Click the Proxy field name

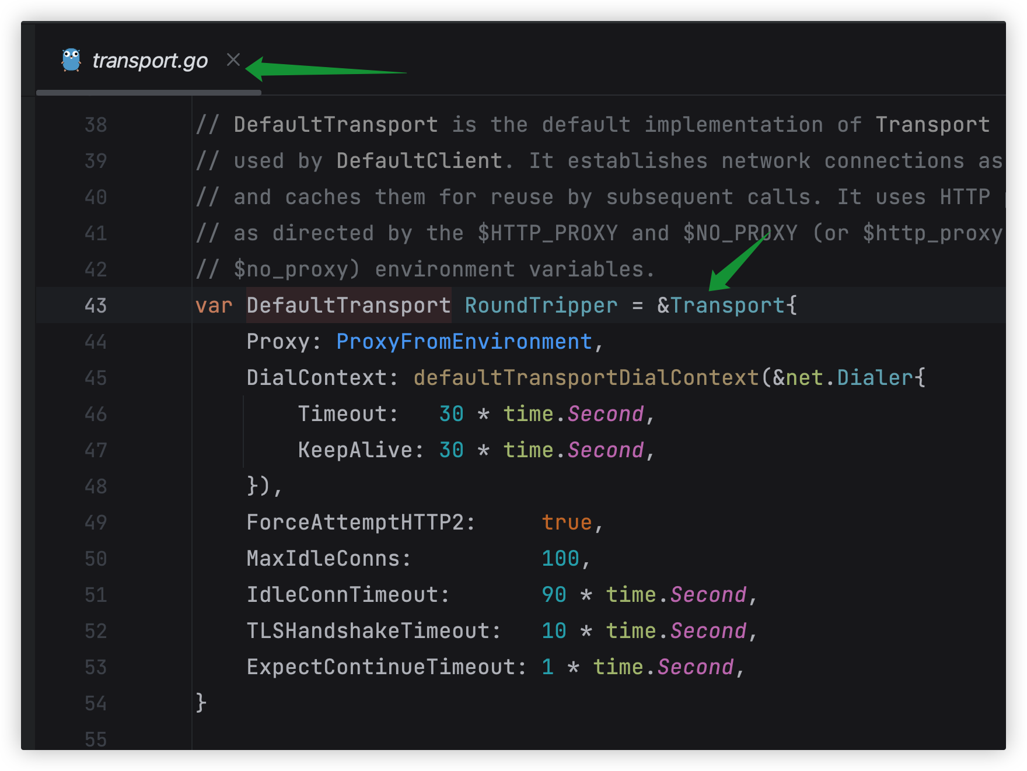[x=278, y=342]
